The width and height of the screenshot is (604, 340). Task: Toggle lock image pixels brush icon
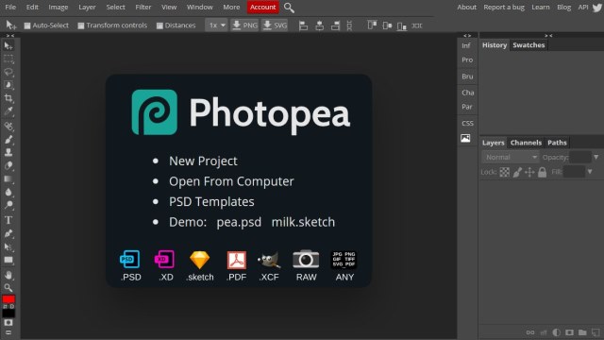(x=517, y=172)
